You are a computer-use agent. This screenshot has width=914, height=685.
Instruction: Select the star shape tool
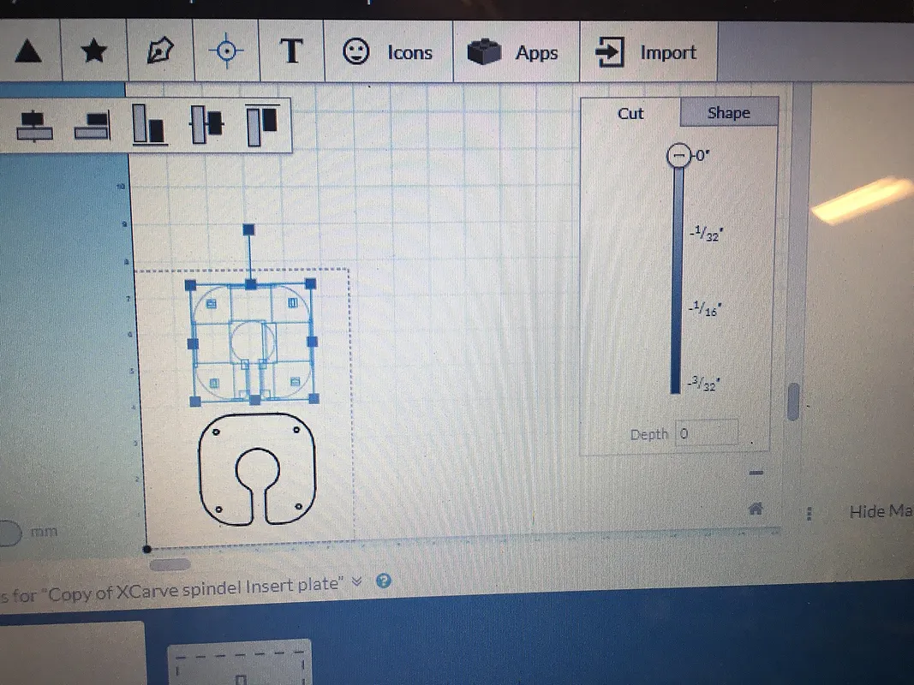pyautogui.click(x=93, y=52)
